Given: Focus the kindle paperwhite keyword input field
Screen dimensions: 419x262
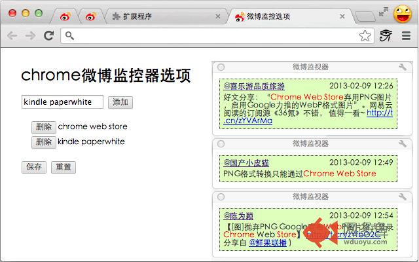Looking at the screenshot, I should pos(62,102).
